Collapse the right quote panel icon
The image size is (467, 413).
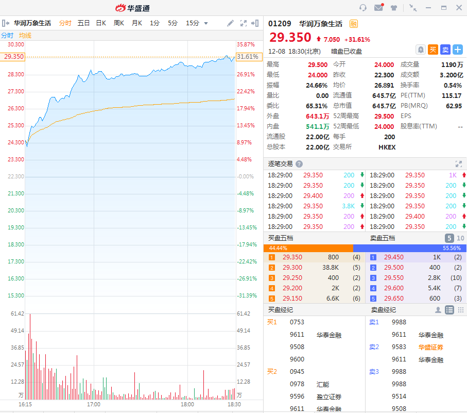[x=255, y=23]
